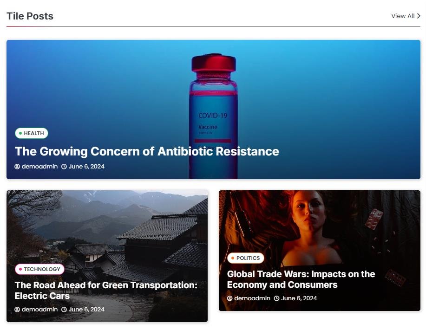Open the Global Trade Wars article title

tap(301, 279)
